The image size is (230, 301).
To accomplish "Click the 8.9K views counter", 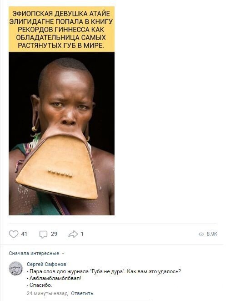I will 212,234.
